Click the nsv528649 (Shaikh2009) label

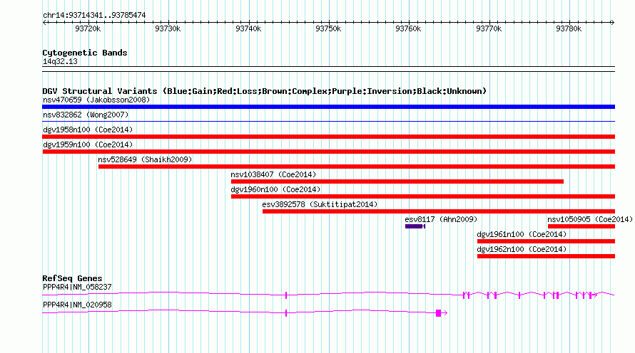145,159
